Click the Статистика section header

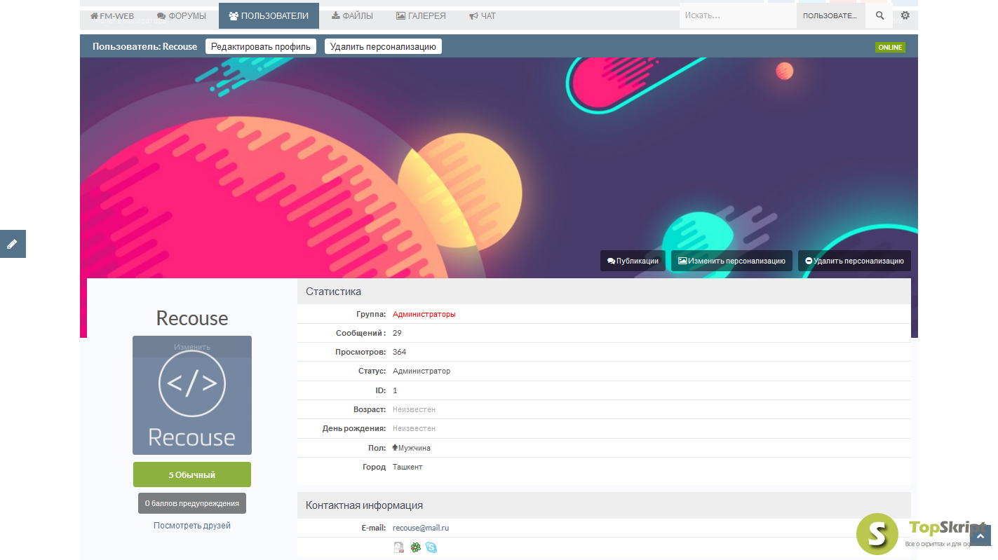coord(604,291)
